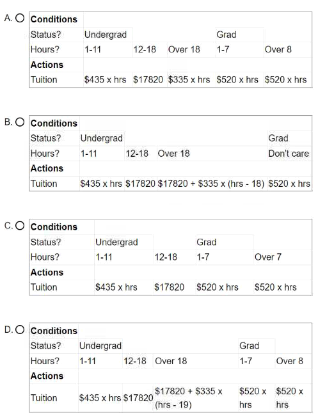Click 'Conditions' header in table A

pyautogui.click(x=54, y=19)
